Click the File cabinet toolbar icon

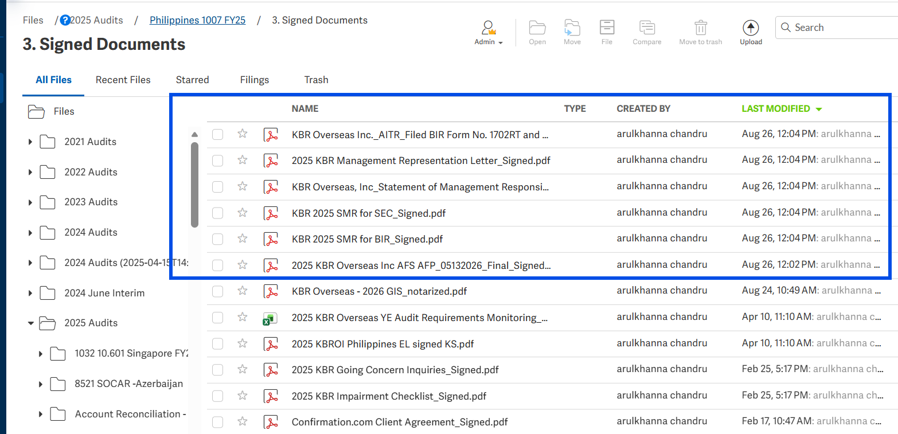point(607,28)
